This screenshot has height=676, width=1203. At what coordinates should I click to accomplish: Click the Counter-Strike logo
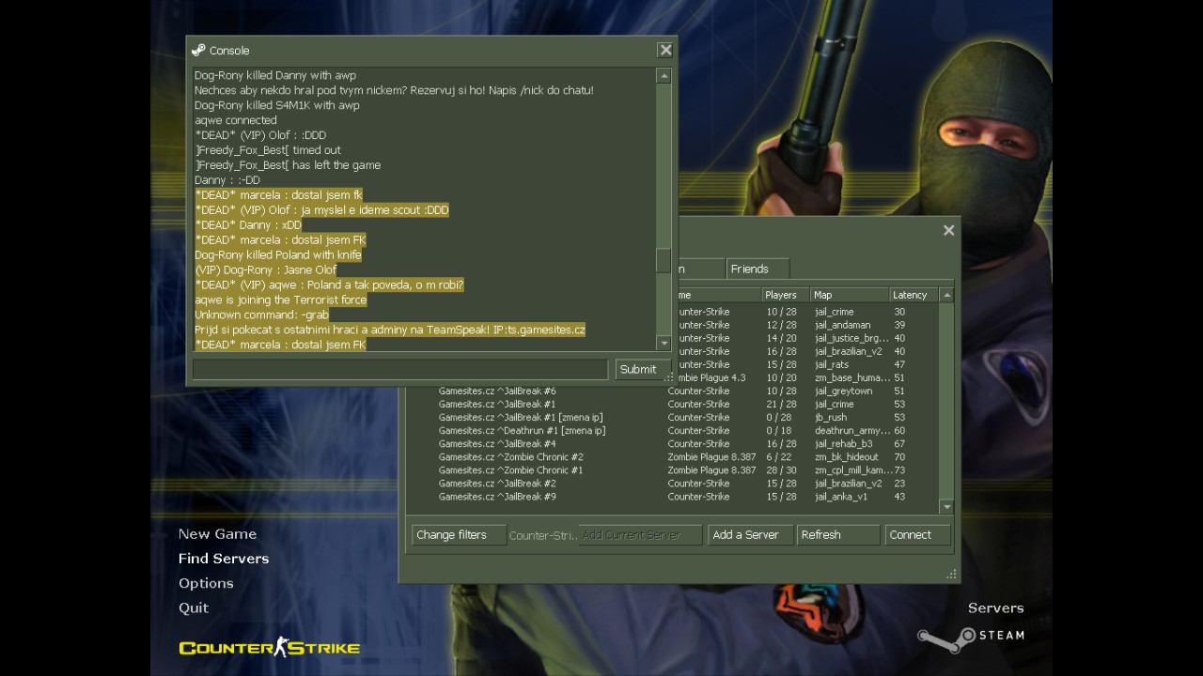(x=270, y=647)
